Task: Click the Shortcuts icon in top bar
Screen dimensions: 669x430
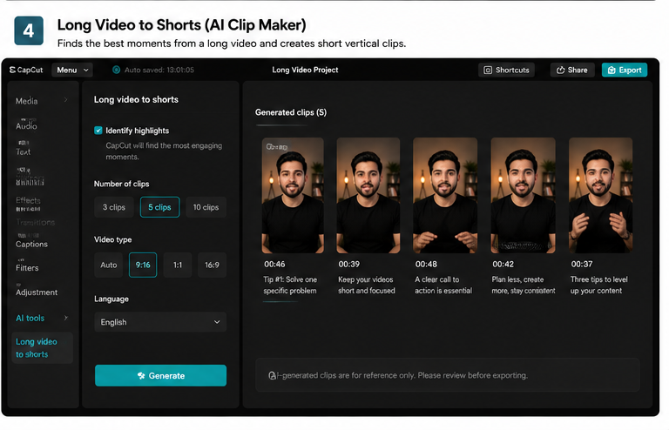Action: 488,70
